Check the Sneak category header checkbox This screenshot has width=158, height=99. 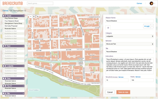click(x=4, y=16)
